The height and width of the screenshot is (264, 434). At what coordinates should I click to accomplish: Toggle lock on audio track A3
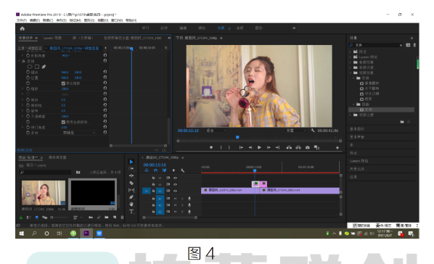coord(153,212)
